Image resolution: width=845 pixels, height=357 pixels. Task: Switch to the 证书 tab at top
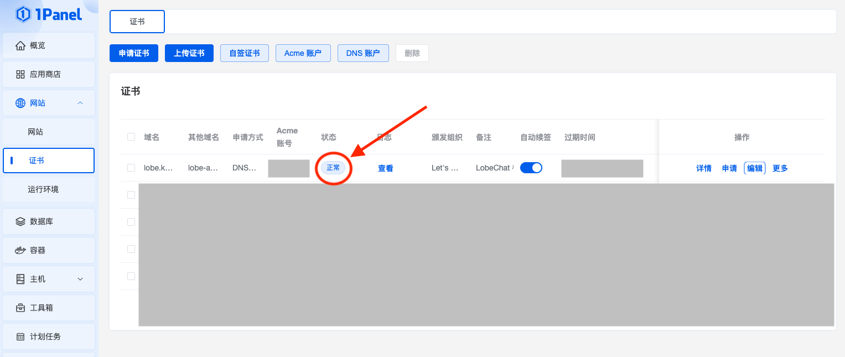pyautogui.click(x=137, y=22)
